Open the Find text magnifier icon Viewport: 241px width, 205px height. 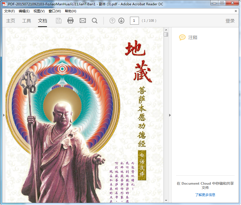94,21
